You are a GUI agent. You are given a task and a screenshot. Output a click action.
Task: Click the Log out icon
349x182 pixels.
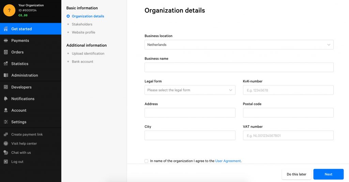click(6, 162)
